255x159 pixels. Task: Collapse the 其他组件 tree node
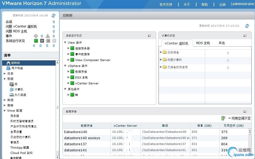65,89
